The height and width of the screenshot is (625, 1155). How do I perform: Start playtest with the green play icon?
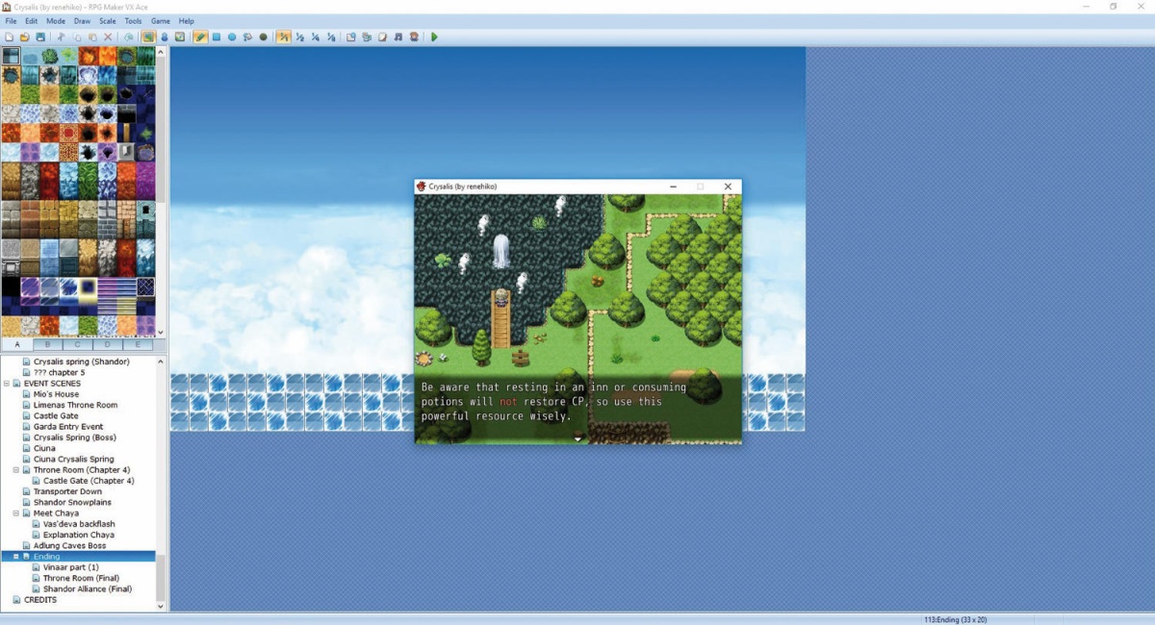pyautogui.click(x=434, y=37)
